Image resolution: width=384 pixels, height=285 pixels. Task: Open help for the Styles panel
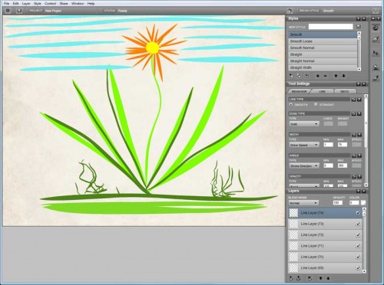pyautogui.click(x=358, y=18)
